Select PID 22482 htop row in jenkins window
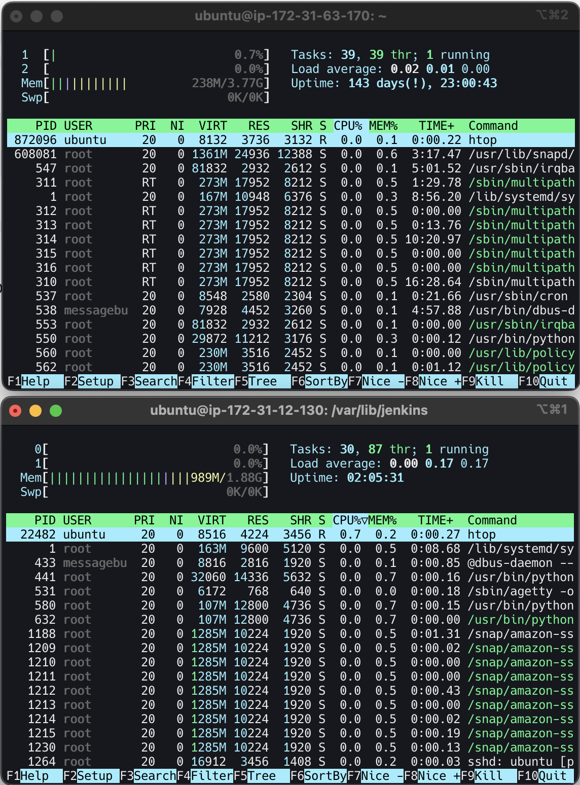 [x=290, y=534]
